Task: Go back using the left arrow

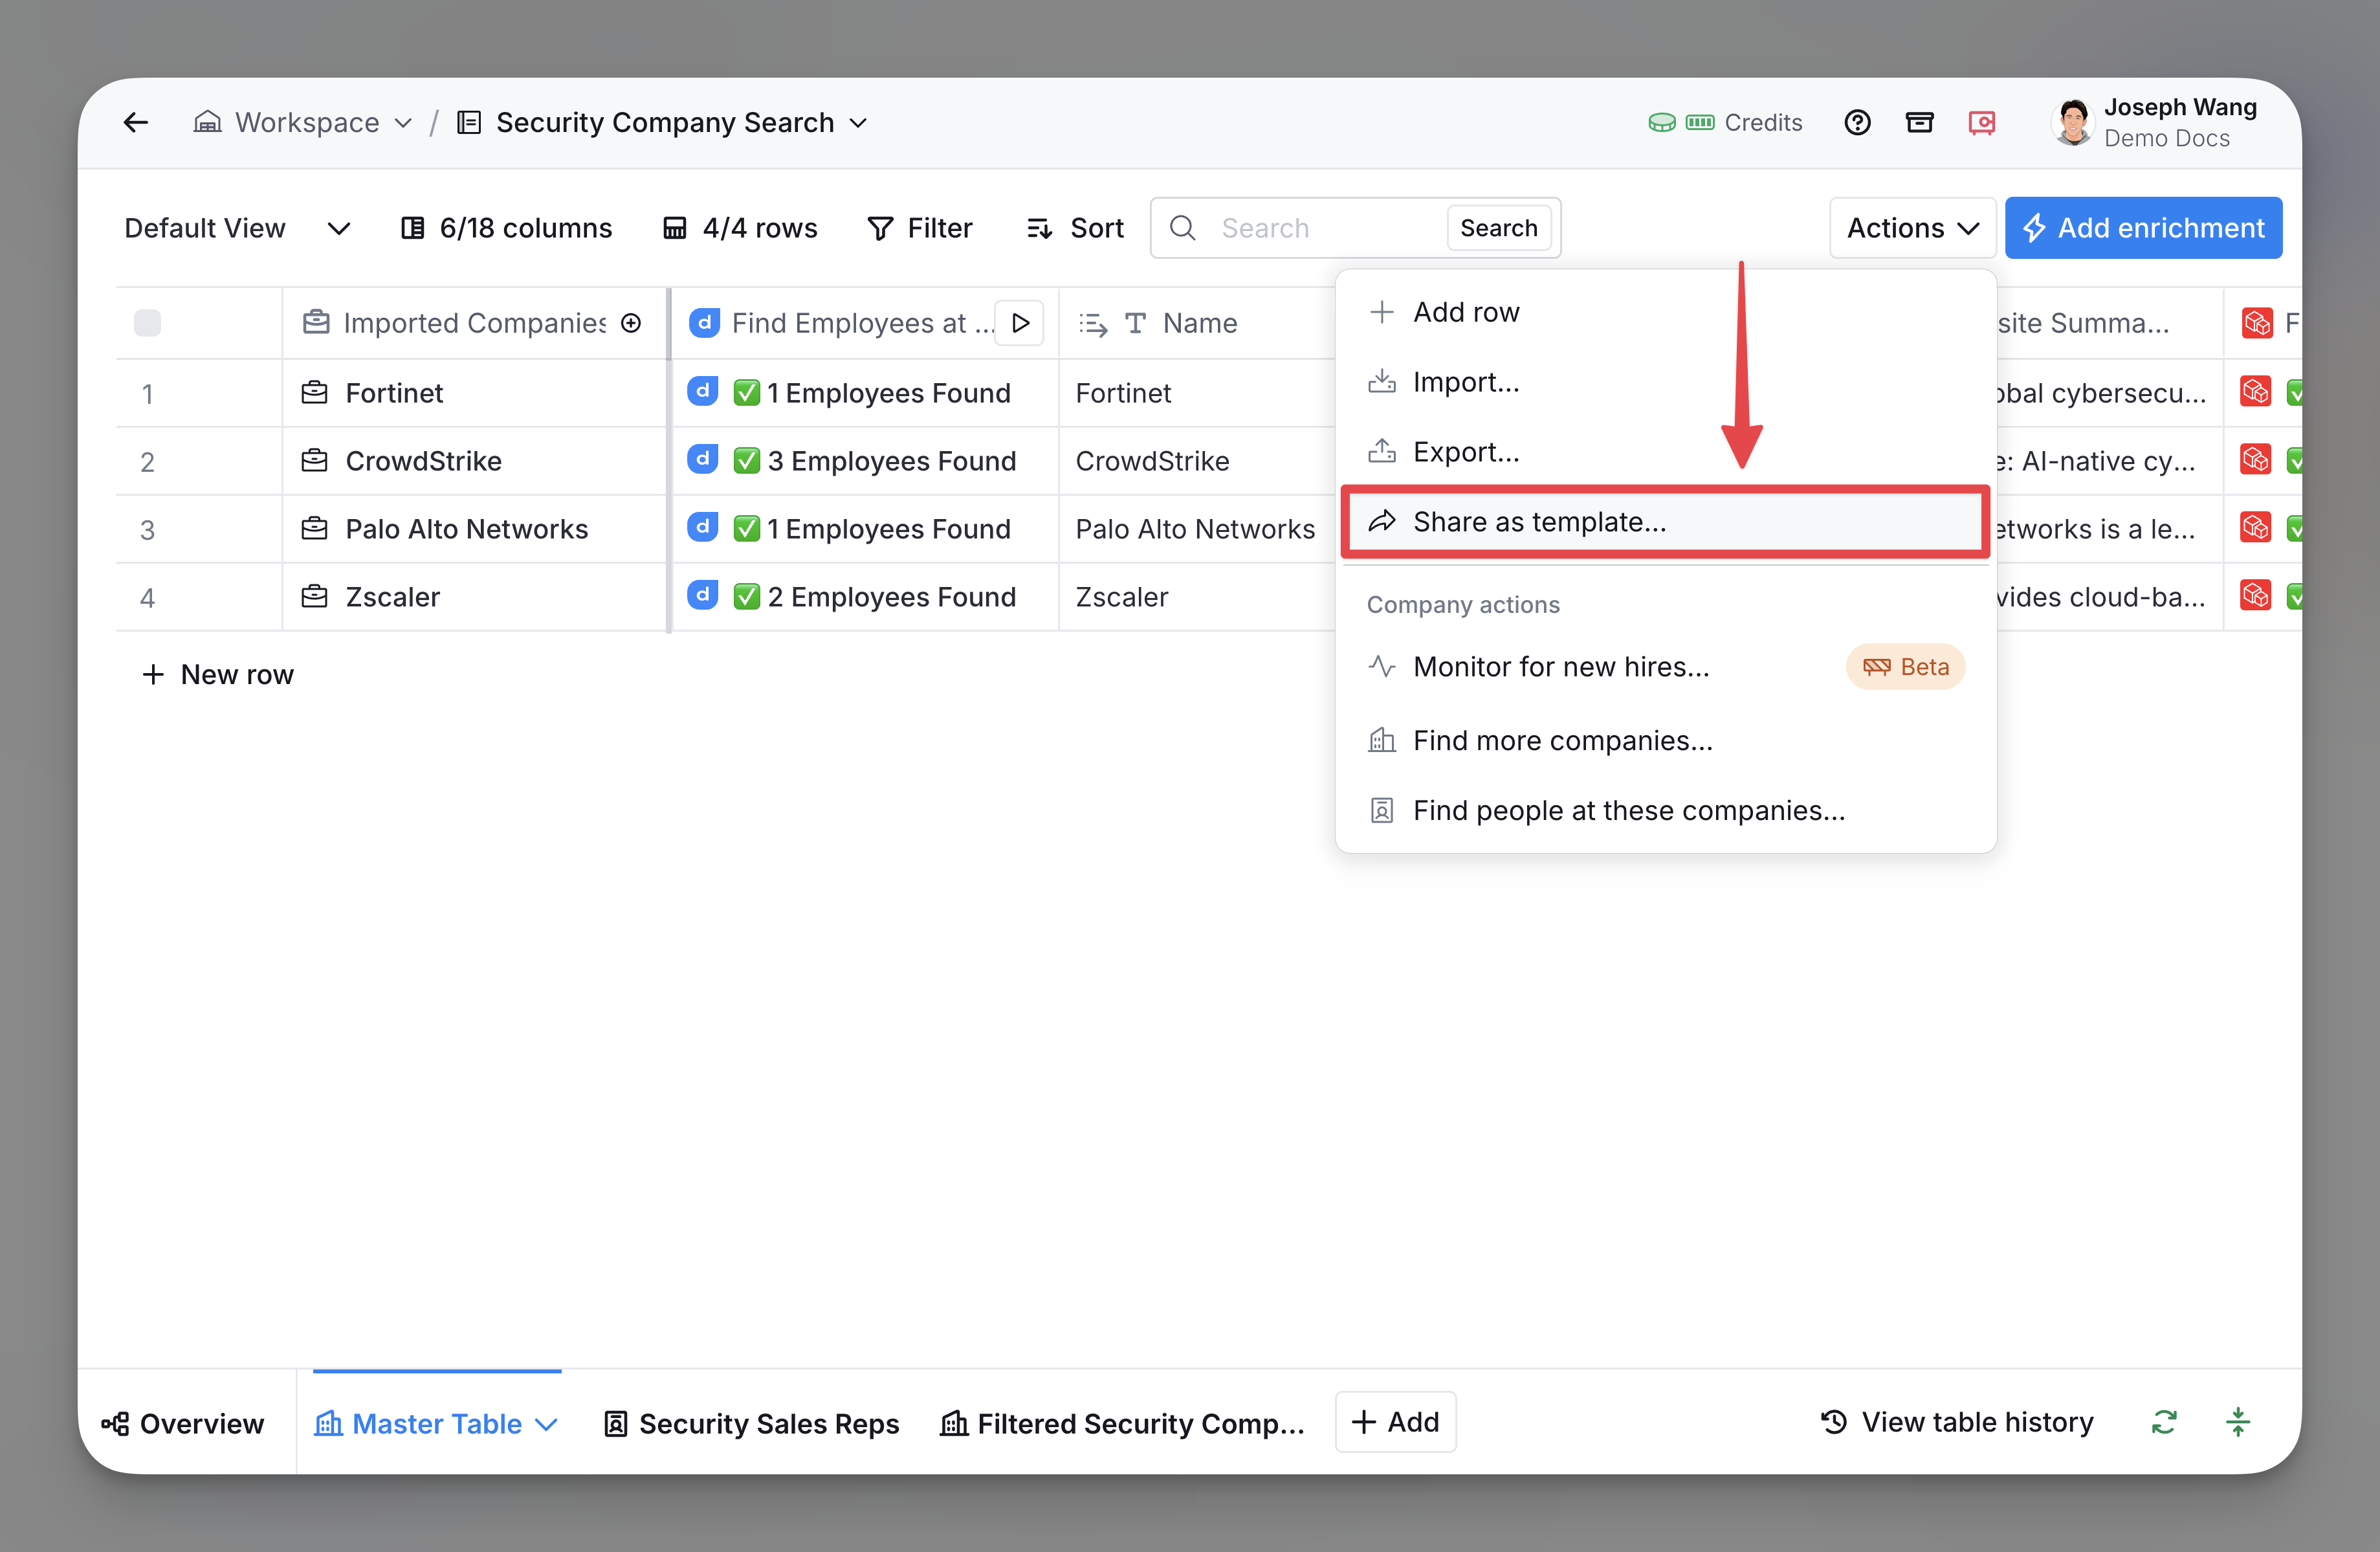Action: click(136, 122)
